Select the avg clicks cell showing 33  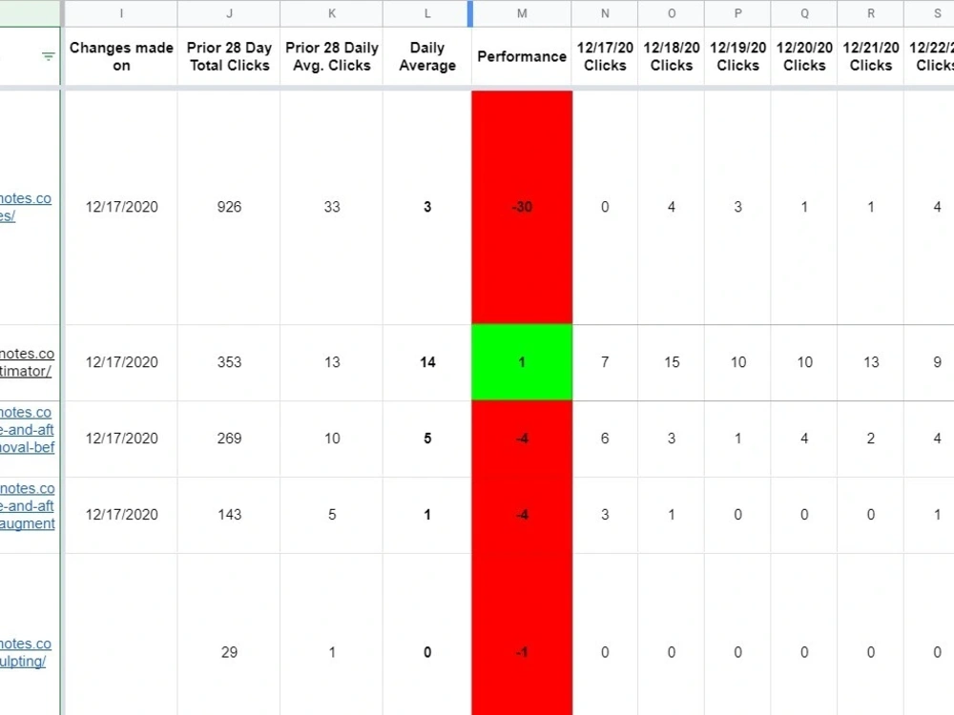click(x=332, y=207)
